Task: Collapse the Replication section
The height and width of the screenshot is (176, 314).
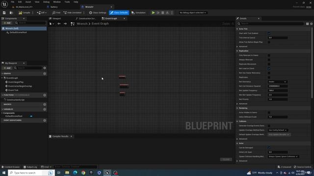Action: 237,51
